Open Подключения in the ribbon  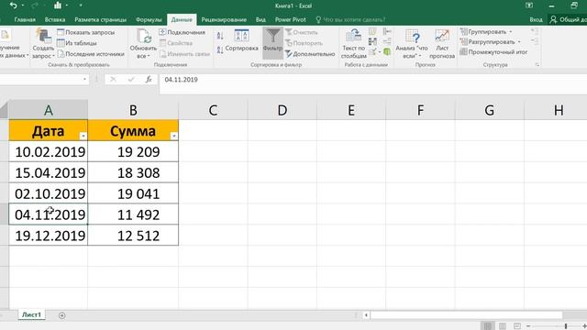pyautogui.click(x=183, y=32)
